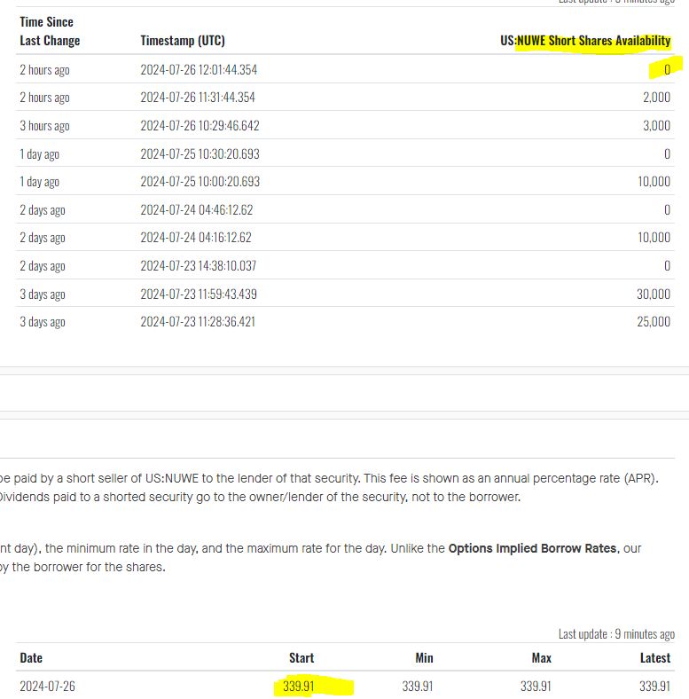Select timestamp 2024-07-24 04:46:12.62
Image resolution: width=689 pixels, height=699 pixels.
click(x=197, y=209)
